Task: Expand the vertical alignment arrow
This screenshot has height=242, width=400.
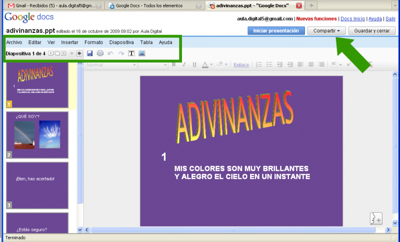Action: (x=340, y=65)
